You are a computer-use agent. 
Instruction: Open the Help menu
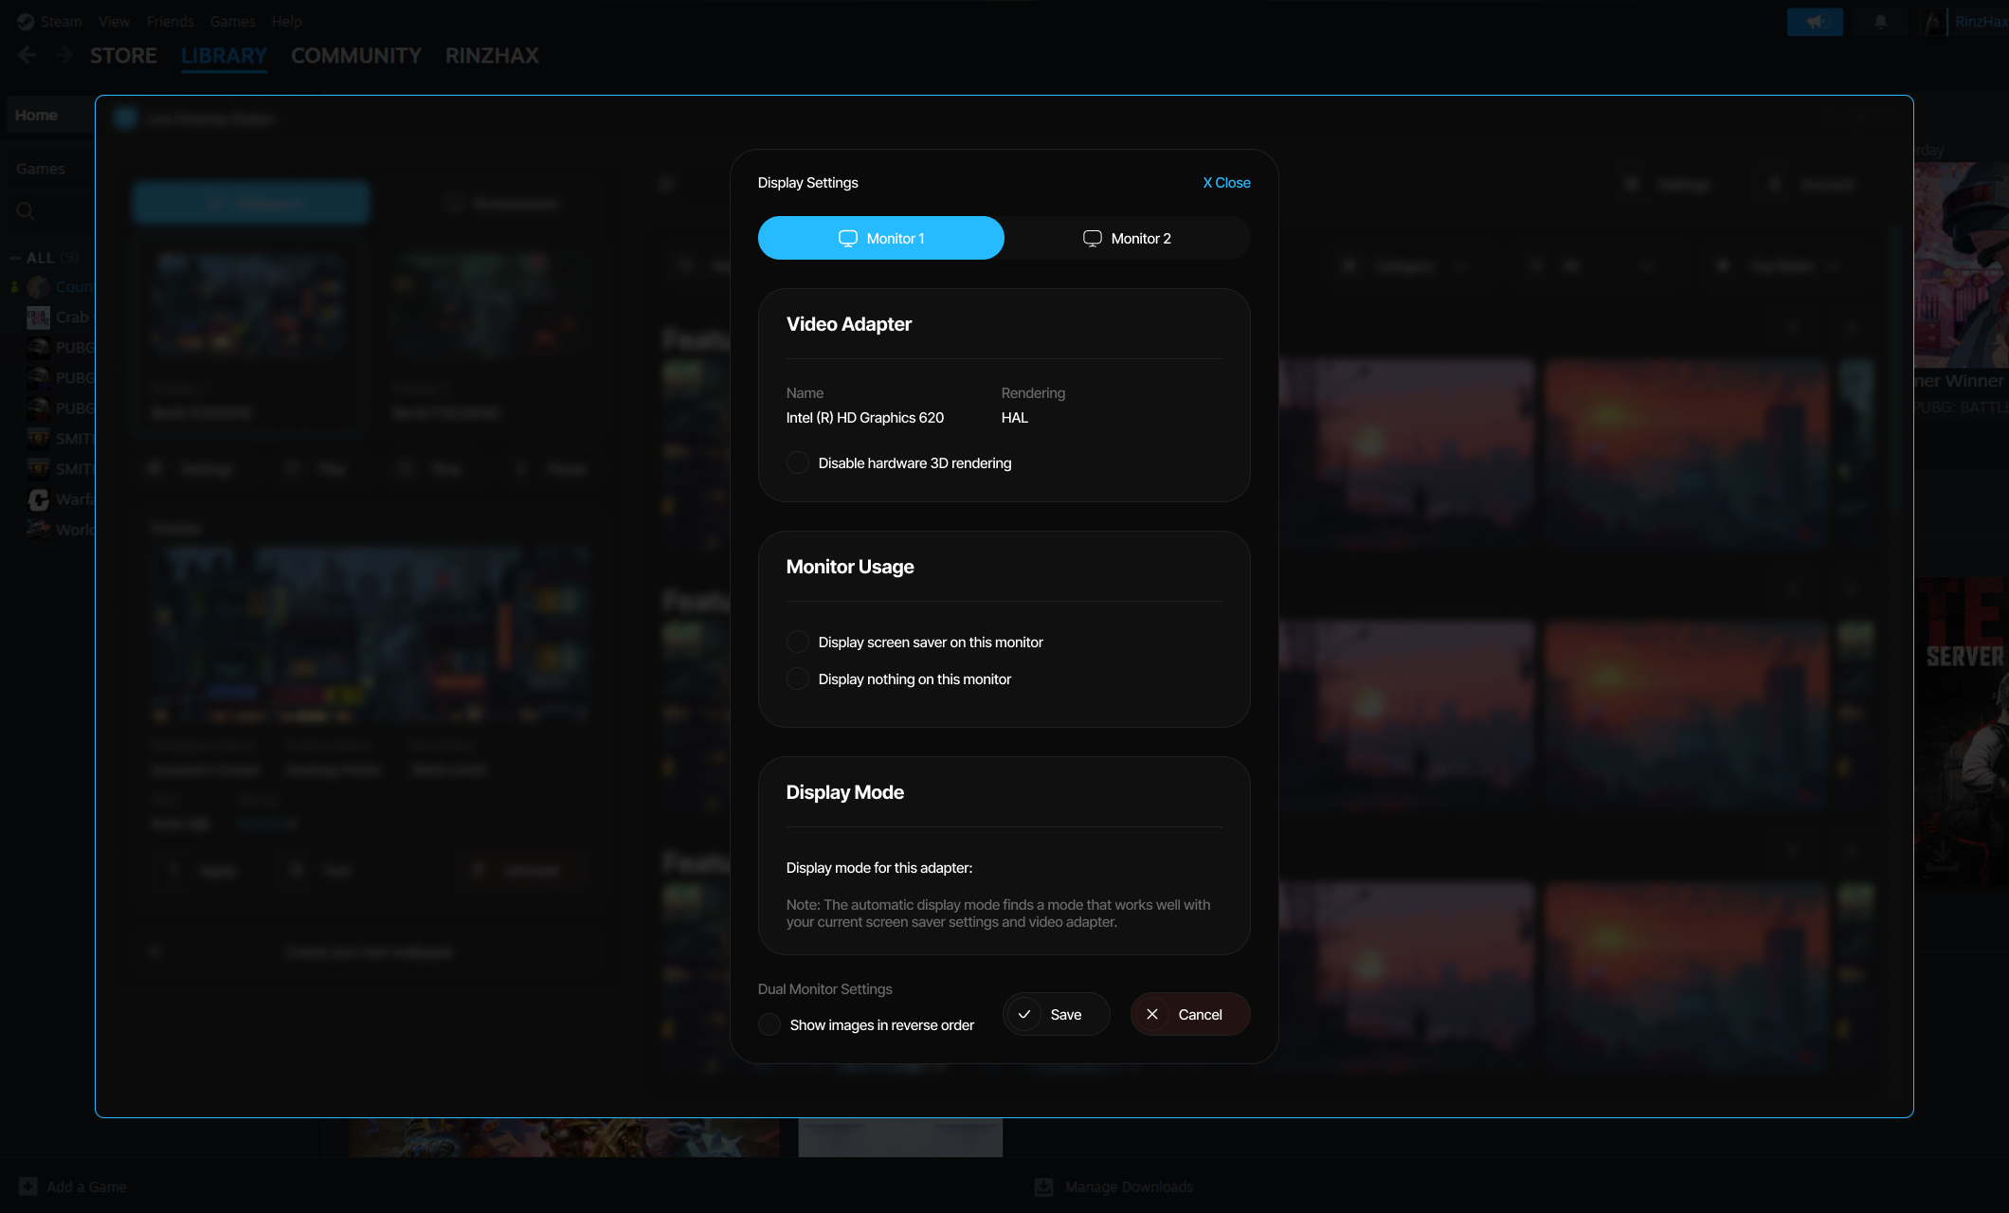pyautogui.click(x=286, y=21)
